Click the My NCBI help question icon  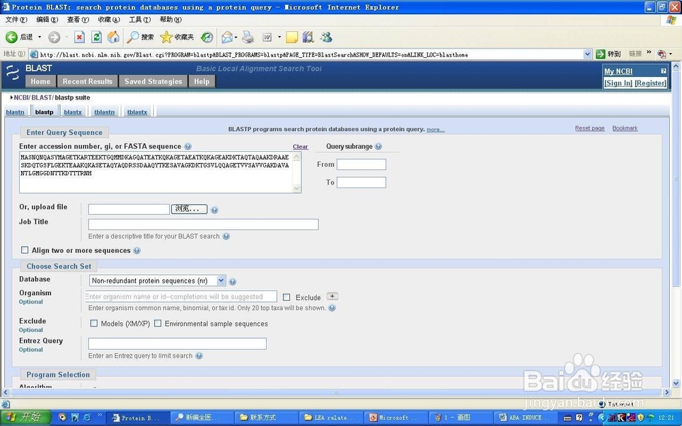[x=664, y=71]
